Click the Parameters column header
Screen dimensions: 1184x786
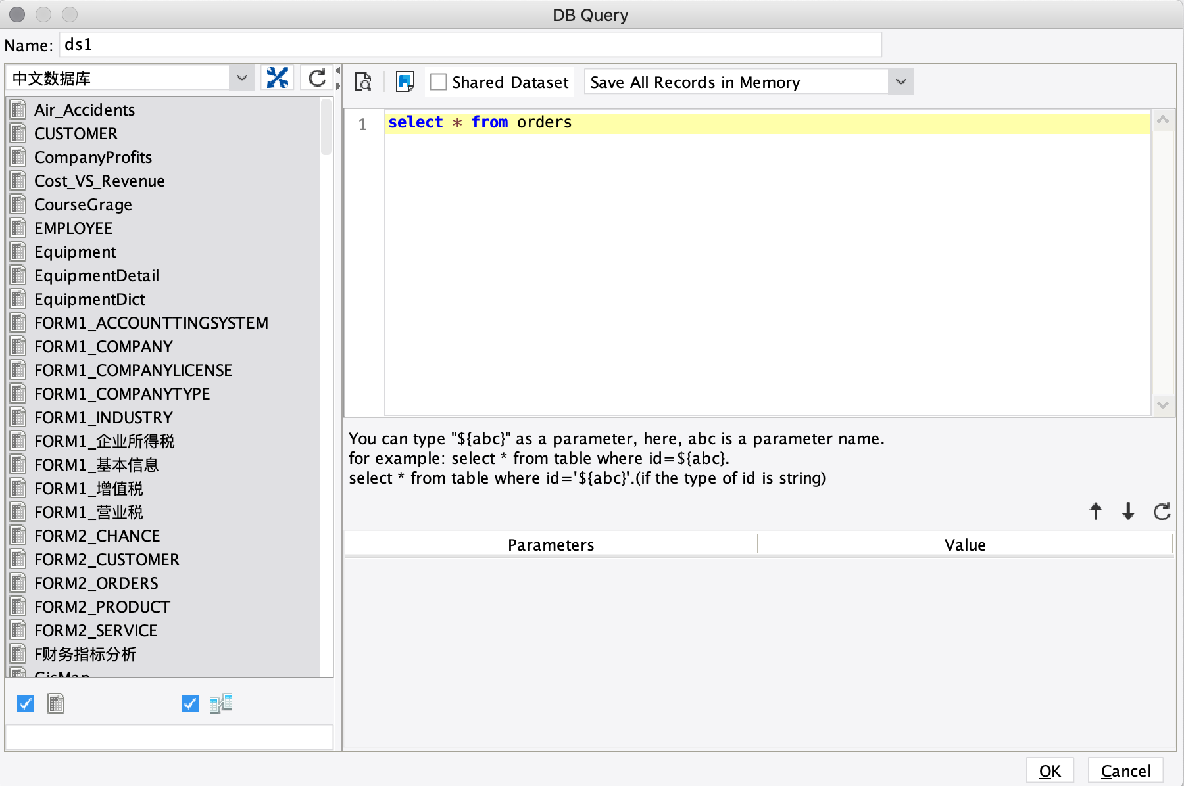[551, 545]
